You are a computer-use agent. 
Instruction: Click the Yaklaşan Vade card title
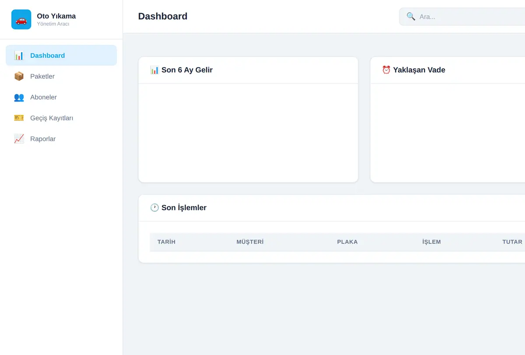(x=419, y=70)
